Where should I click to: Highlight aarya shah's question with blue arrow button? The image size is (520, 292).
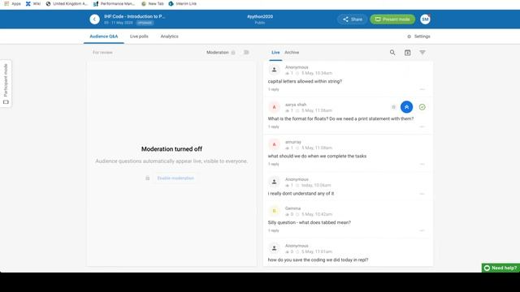click(x=406, y=107)
